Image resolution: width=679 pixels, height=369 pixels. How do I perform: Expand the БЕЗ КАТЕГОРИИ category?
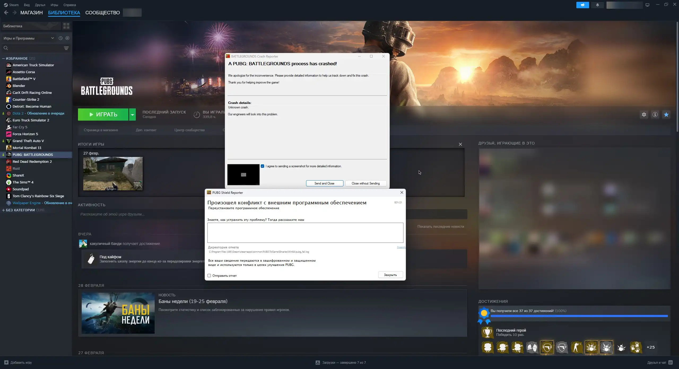coord(3,210)
